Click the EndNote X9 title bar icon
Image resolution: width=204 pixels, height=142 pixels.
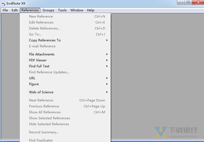[x=3, y=3]
